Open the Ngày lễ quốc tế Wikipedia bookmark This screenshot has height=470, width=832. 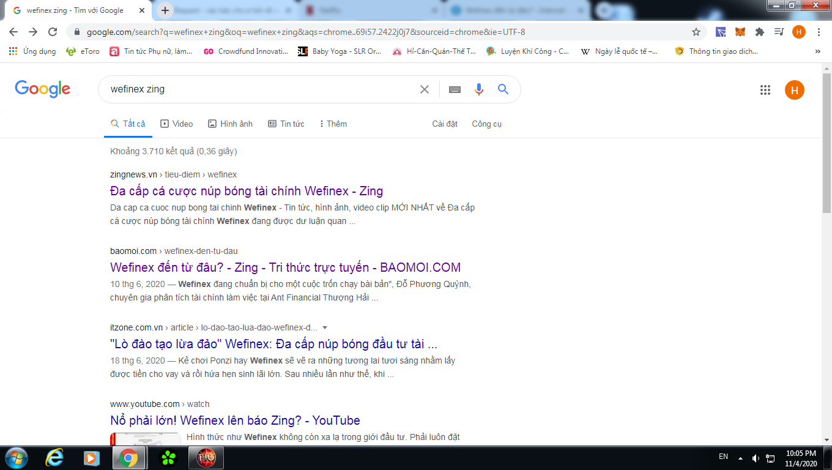620,51
